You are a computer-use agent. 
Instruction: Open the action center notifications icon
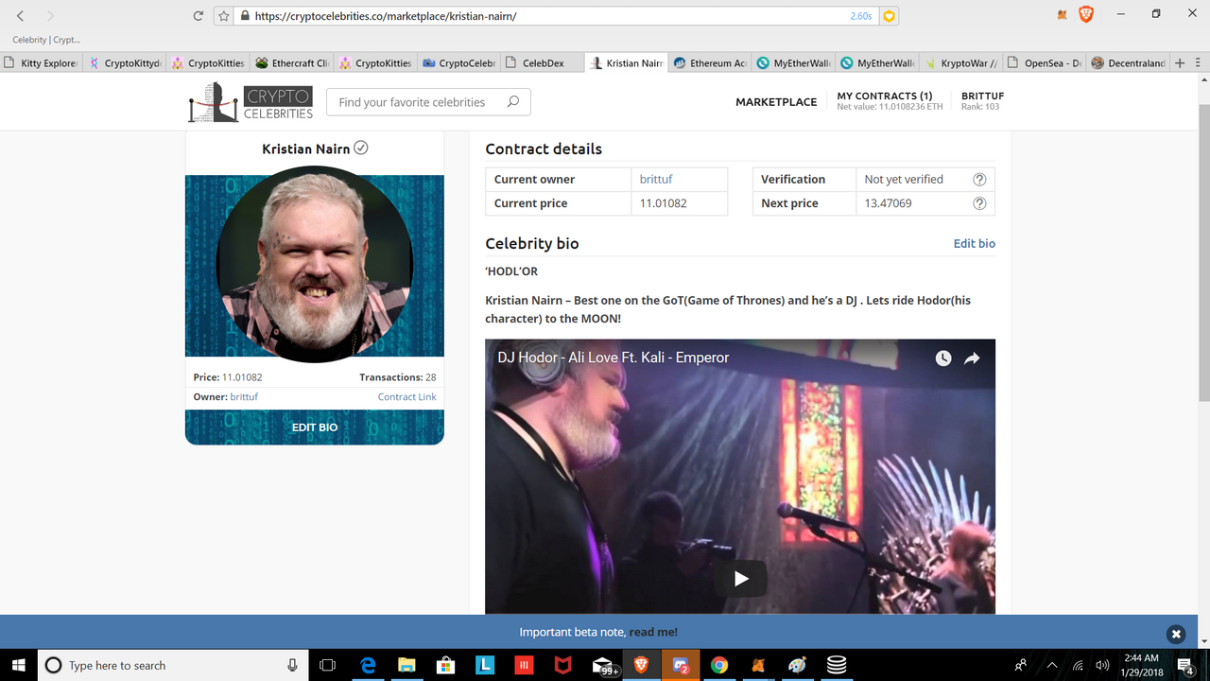click(x=1186, y=665)
